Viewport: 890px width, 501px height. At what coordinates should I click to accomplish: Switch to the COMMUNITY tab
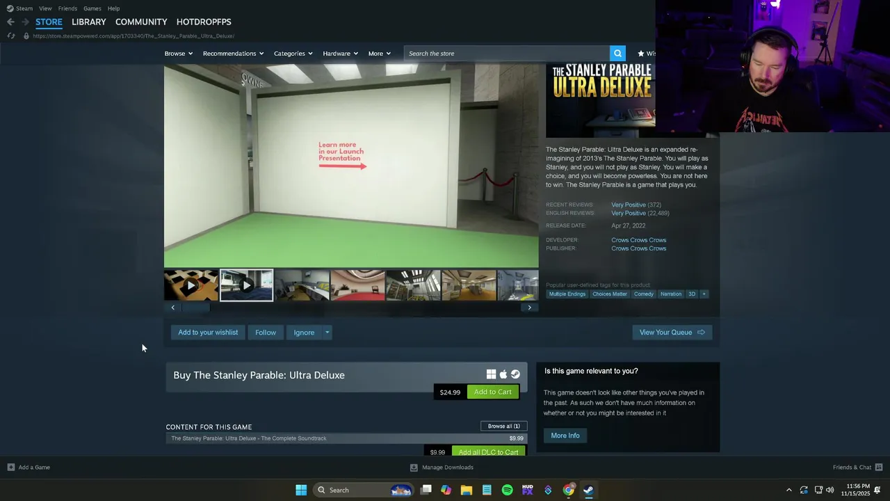pyautogui.click(x=141, y=22)
